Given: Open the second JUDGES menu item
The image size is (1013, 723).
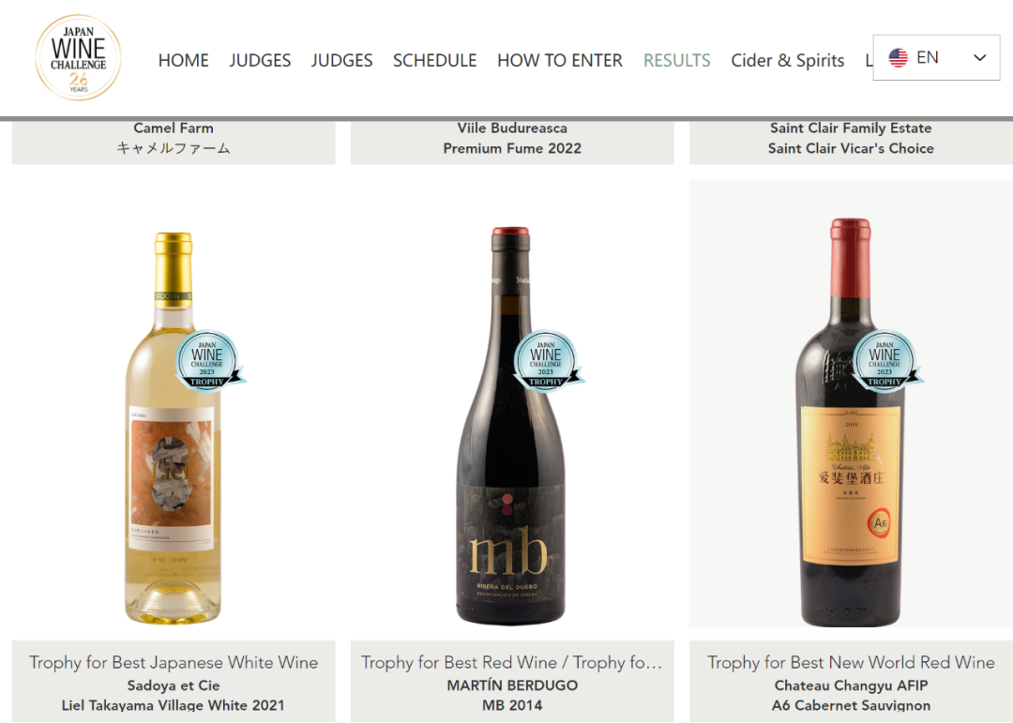Looking at the screenshot, I should [x=341, y=60].
